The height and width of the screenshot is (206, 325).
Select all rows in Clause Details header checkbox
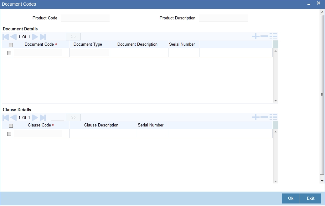point(11,126)
